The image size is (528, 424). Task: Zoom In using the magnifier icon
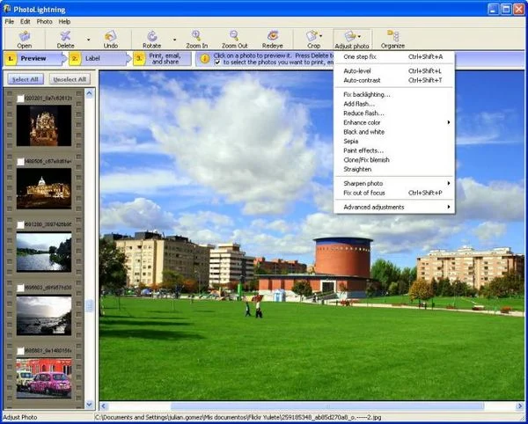[197, 36]
